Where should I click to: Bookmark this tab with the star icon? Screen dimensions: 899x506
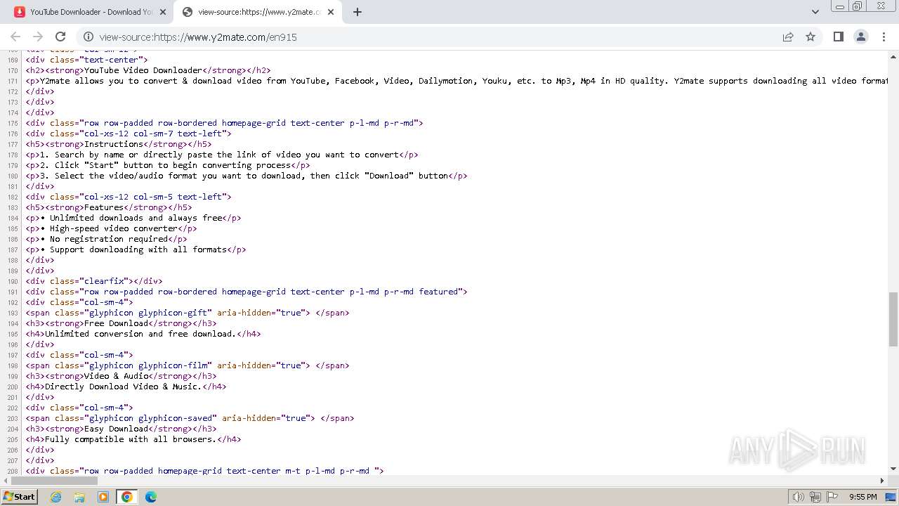pos(811,37)
